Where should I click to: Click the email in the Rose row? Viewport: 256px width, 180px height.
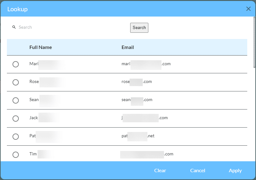(x=137, y=82)
